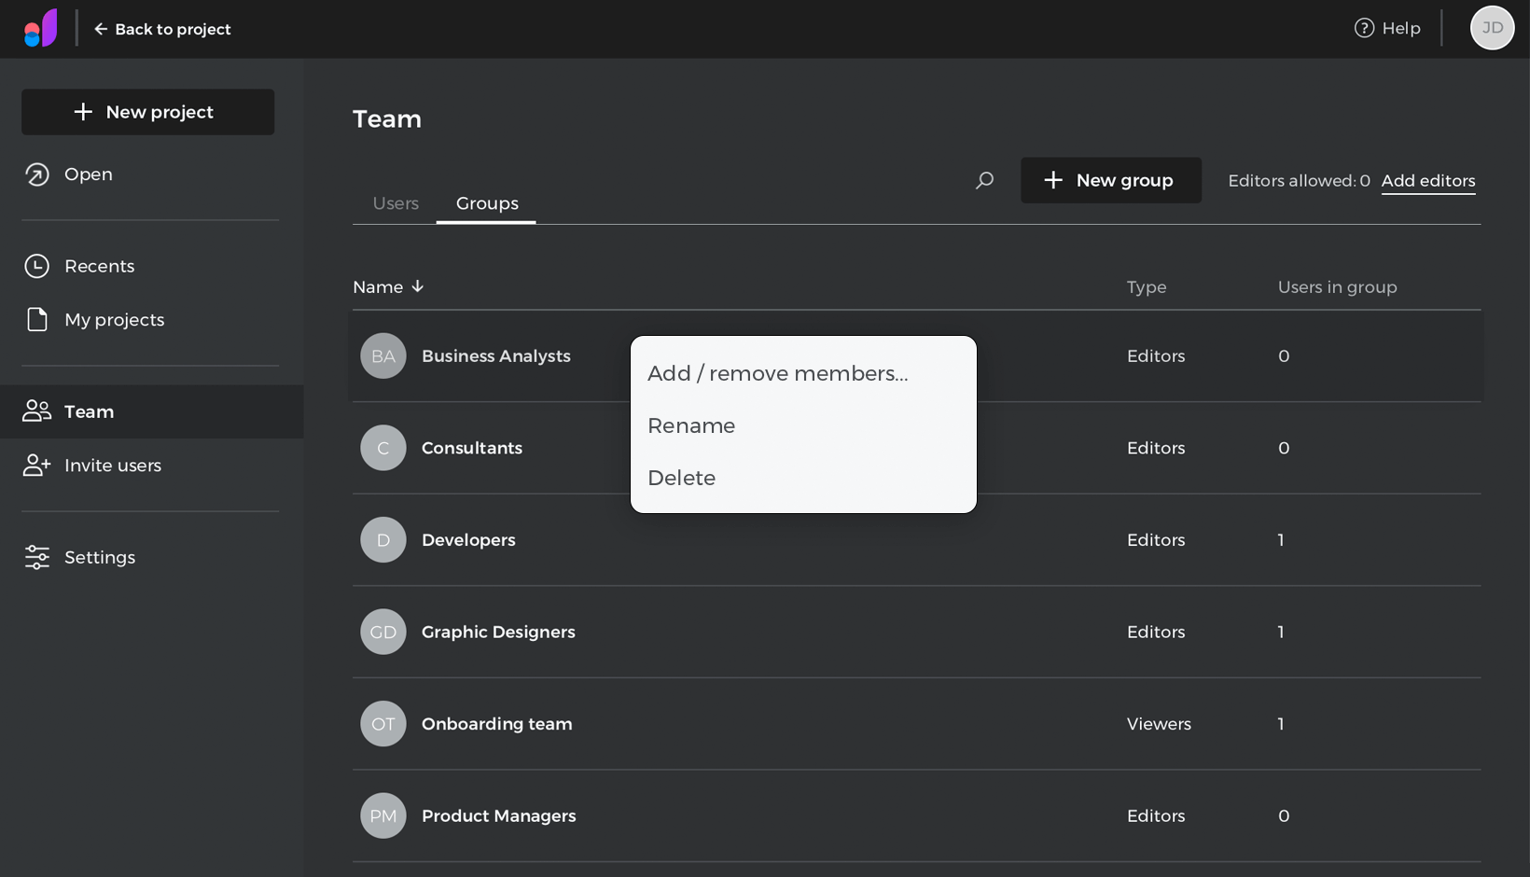
Task: Click the GD group avatar
Action: point(383,632)
